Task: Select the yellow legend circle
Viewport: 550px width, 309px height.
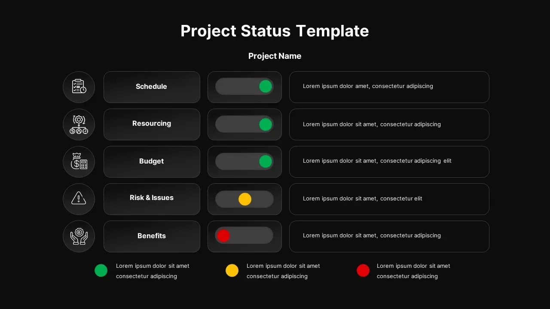Action: [x=232, y=270]
